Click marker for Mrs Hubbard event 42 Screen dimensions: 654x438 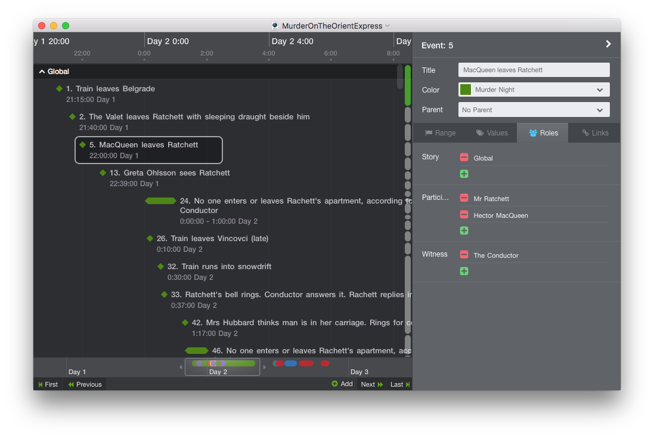[x=185, y=322]
